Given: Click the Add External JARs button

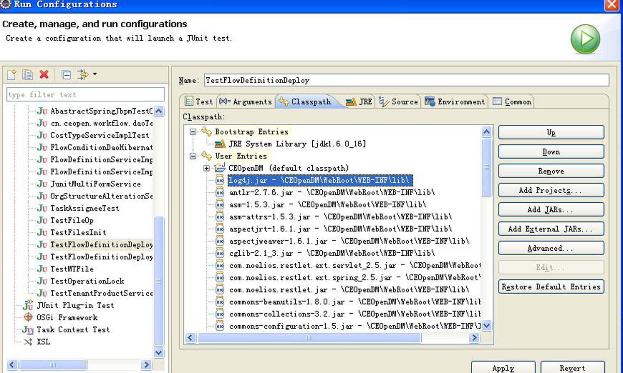Looking at the screenshot, I should tap(551, 229).
